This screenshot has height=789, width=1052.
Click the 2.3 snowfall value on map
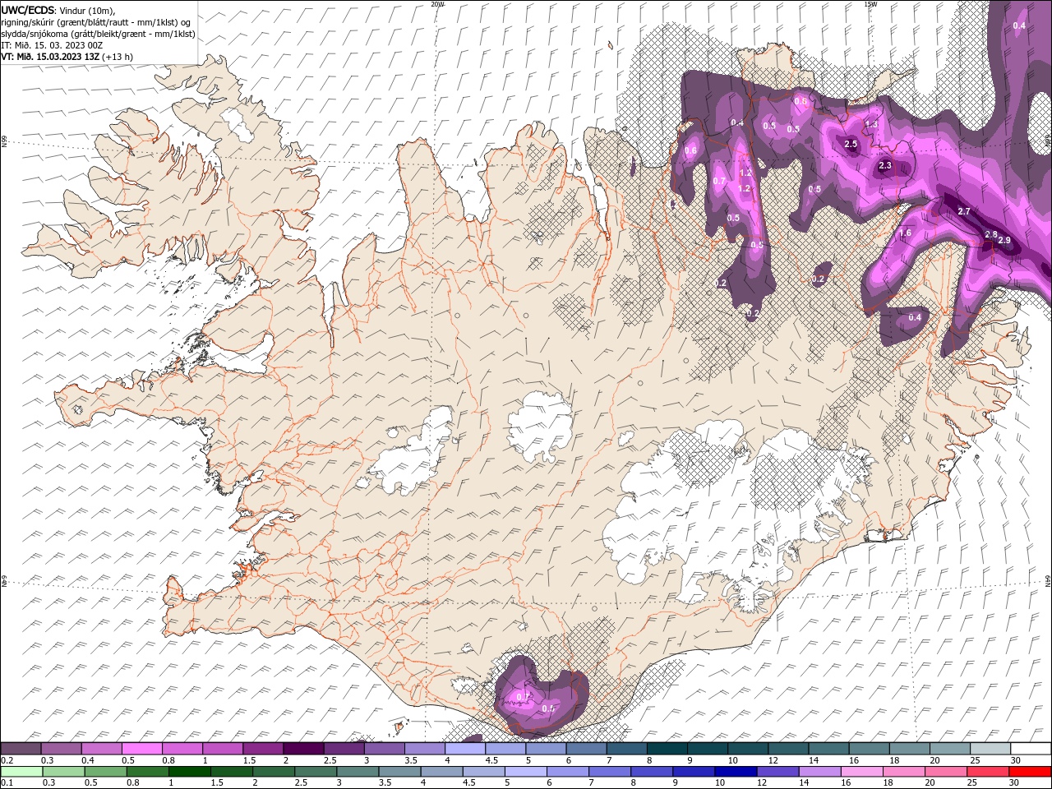(885, 165)
